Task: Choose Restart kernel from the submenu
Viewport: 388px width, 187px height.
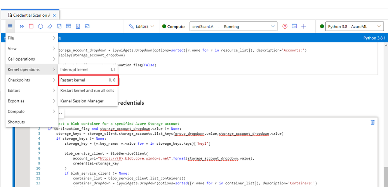Action: coord(88,80)
